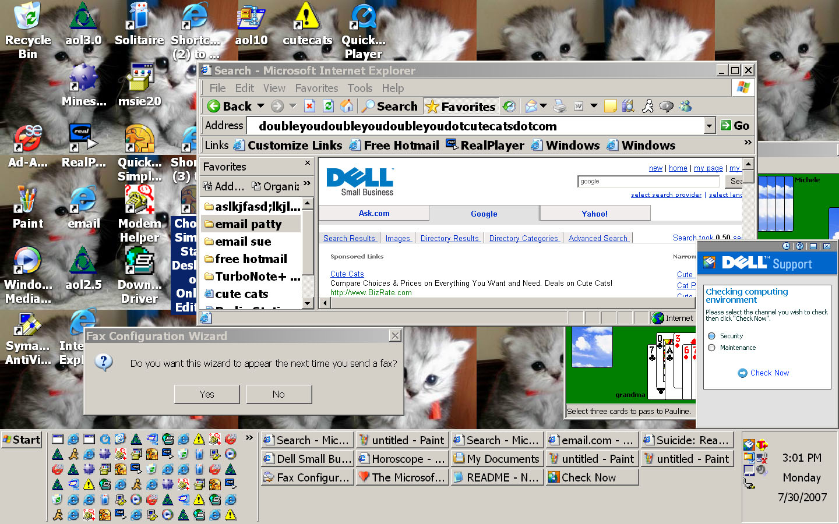Image resolution: width=839 pixels, height=524 pixels.
Task: Open the Help menu
Action: point(393,88)
